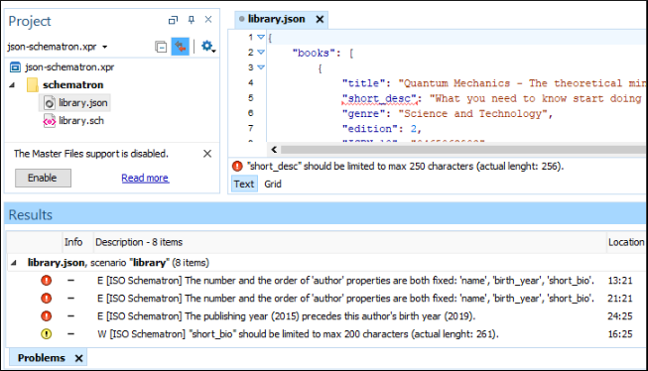Click the underlined "short_desc" key in the editor
Image resolution: width=648 pixels, height=371 pixels.
379,99
